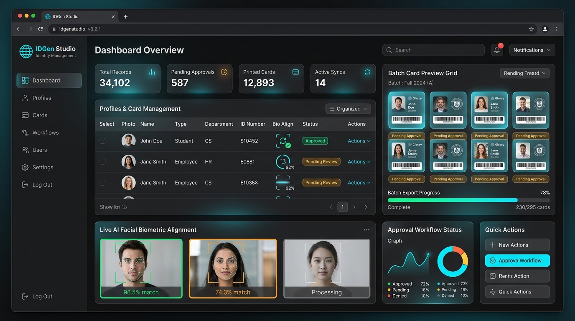Click the IDGen Studio globe logo

[x=26, y=51]
